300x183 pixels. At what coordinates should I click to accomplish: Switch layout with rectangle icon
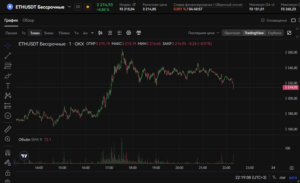pos(293,20)
